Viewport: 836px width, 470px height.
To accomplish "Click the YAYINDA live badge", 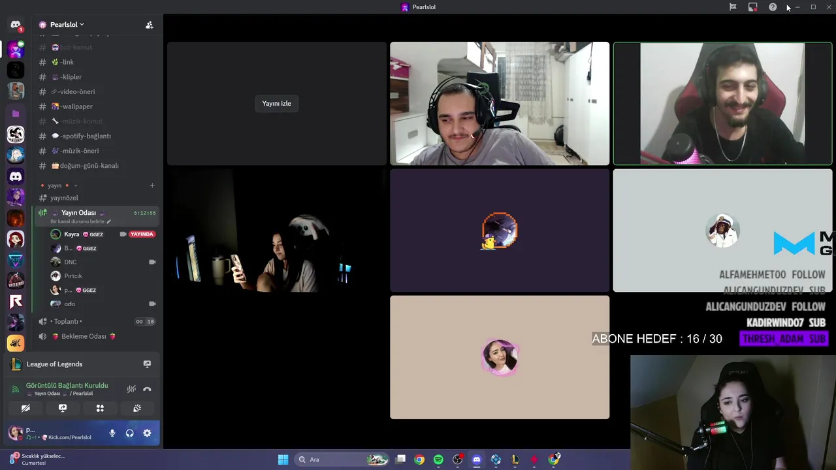I will point(142,234).
